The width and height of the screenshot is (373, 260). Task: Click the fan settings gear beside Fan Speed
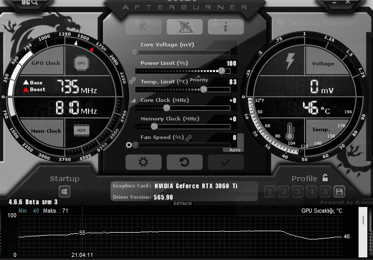(129, 145)
